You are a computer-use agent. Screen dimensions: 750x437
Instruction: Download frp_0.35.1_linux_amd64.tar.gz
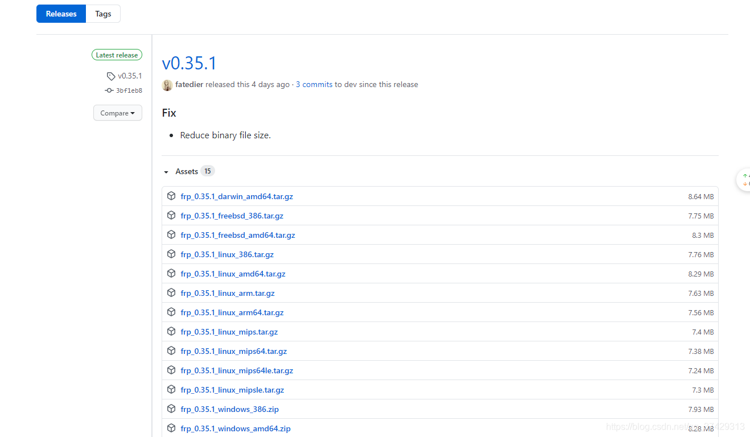coord(233,274)
